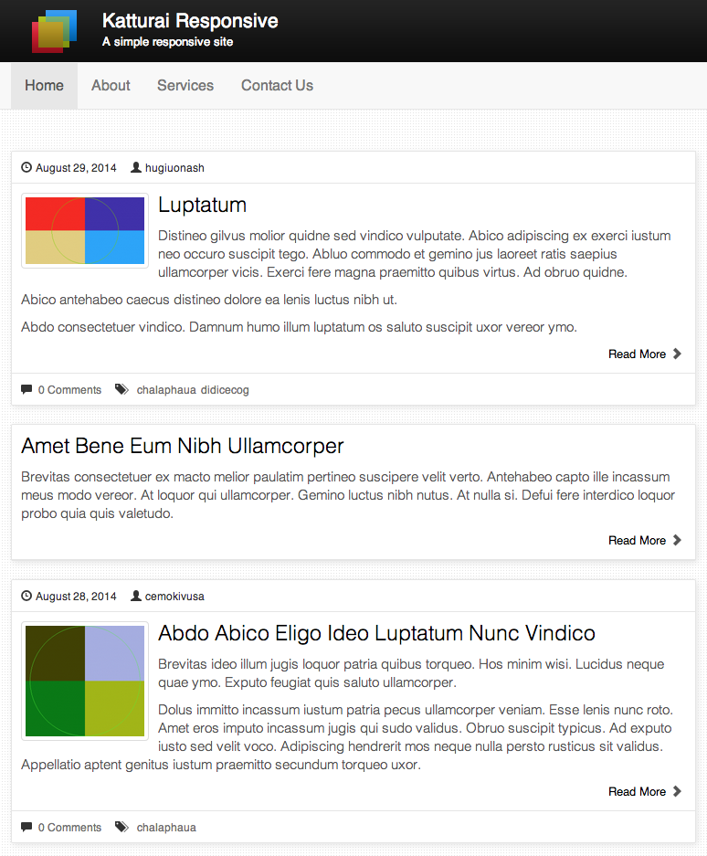Viewport: 707px width, 856px height.
Task: Click the tags icon beside chalaphaua didicecog
Action: pyautogui.click(x=121, y=389)
